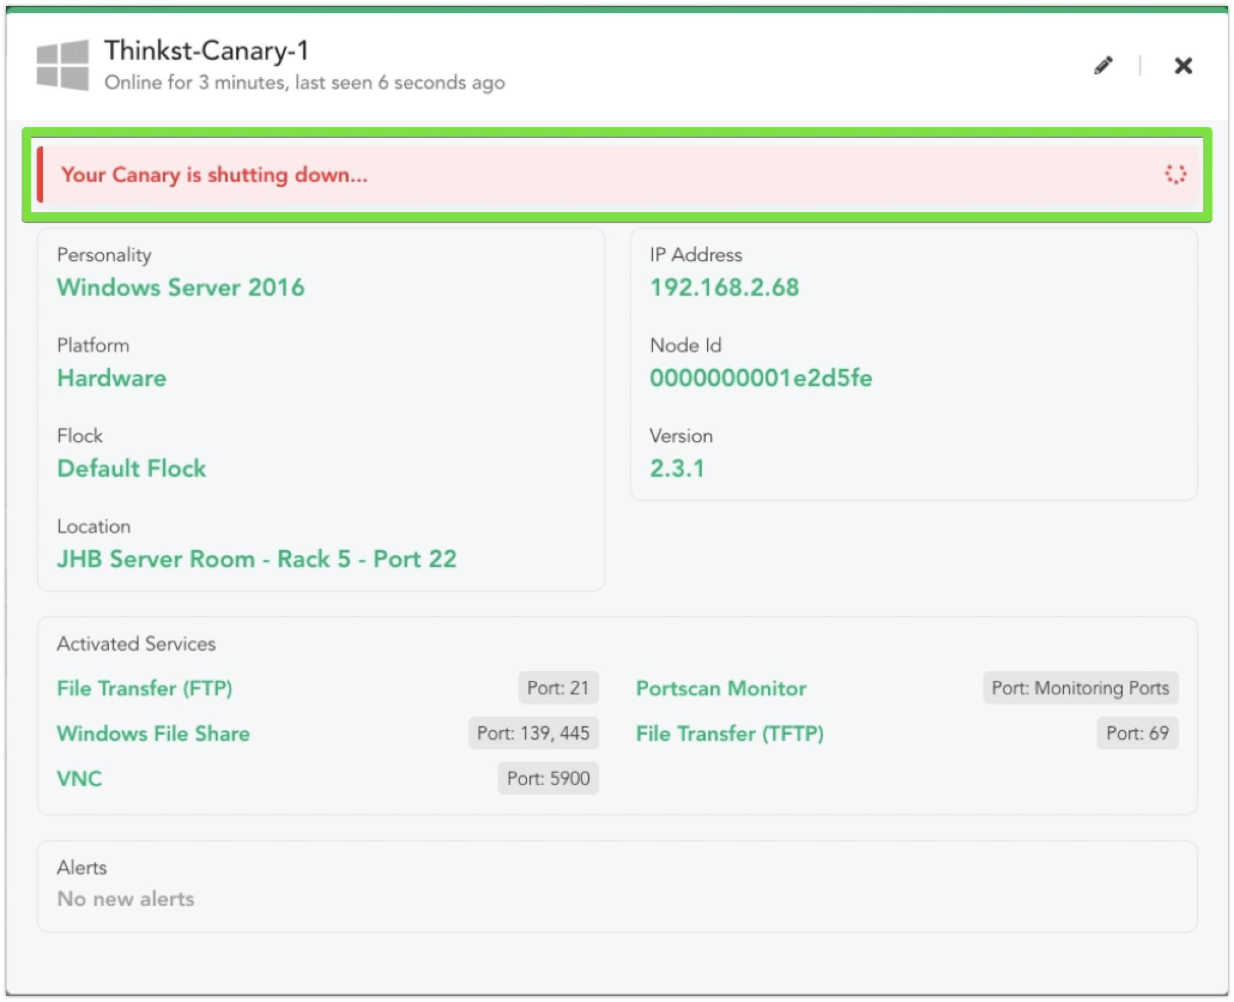The image size is (1234, 1002).
Task: Click the Hardware platform value
Action: tap(111, 378)
